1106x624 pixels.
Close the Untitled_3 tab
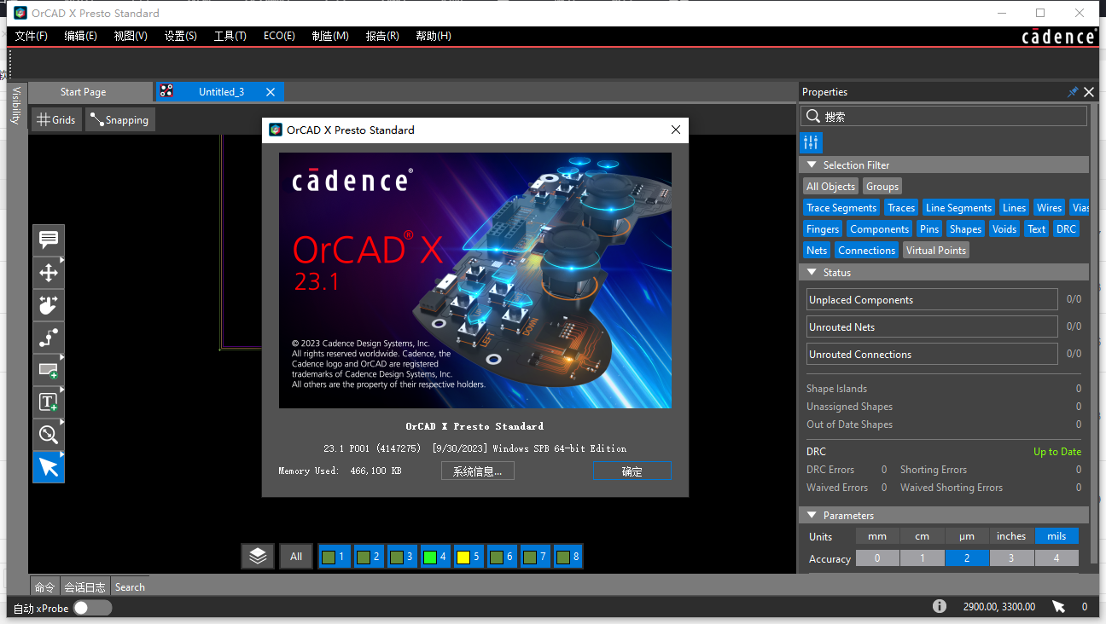coord(271,92)
